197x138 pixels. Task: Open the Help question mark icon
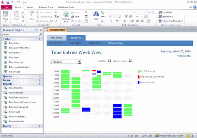point(195,7)
